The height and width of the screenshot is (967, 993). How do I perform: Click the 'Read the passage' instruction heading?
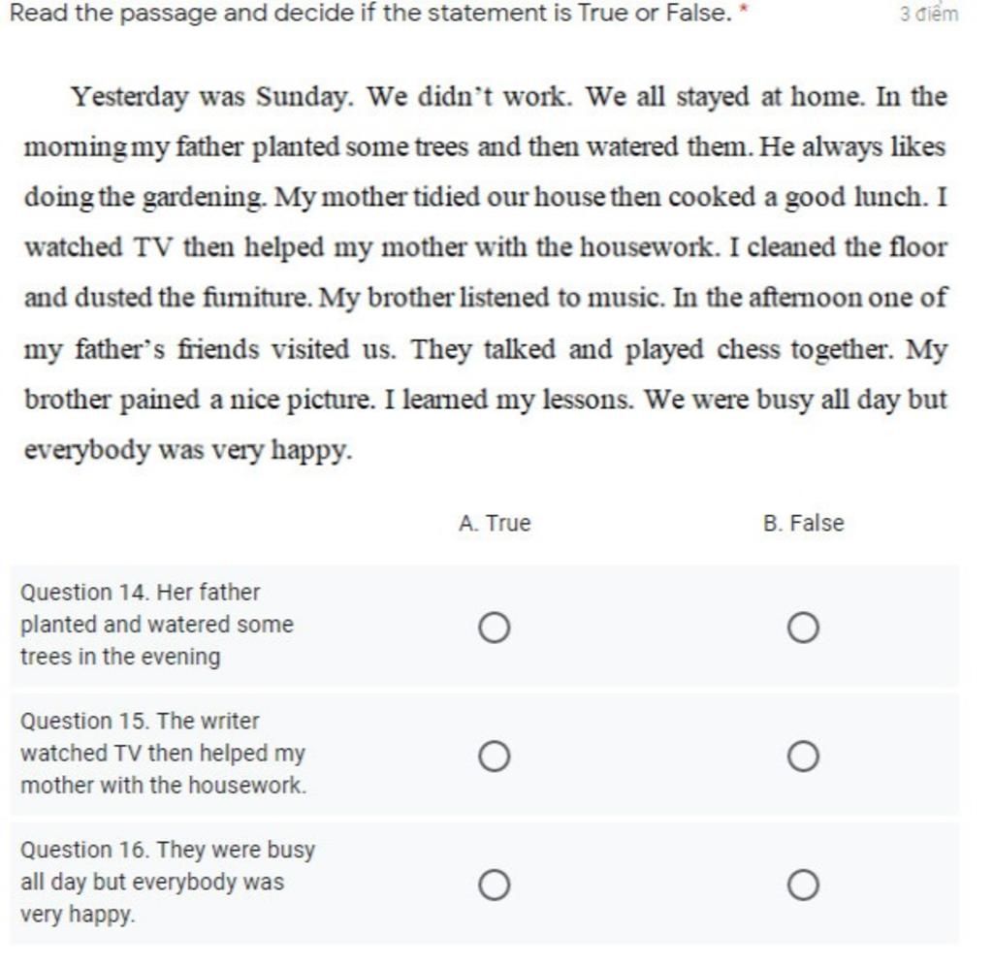pos(371,13)
